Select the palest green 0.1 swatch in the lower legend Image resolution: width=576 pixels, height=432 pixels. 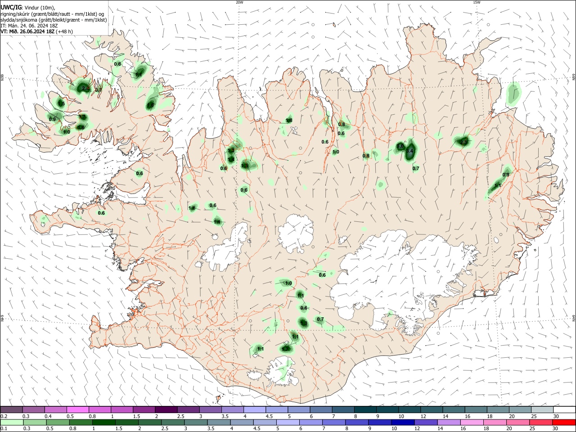tap(12, 422)
